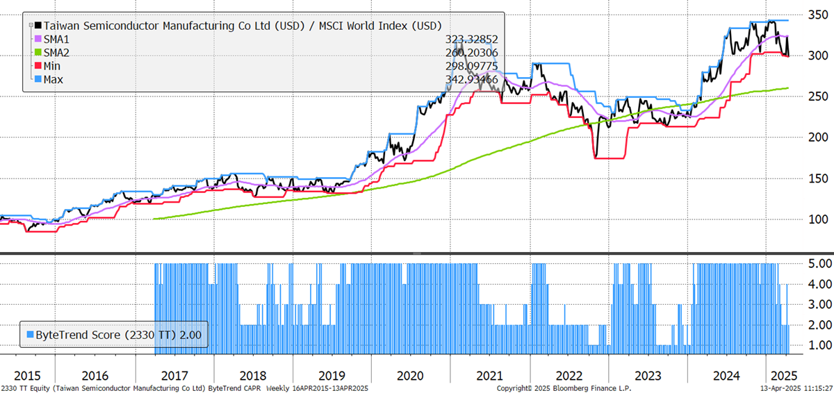Click the green SMA2 color swatch
834x393 pixels.
(38, 53)
